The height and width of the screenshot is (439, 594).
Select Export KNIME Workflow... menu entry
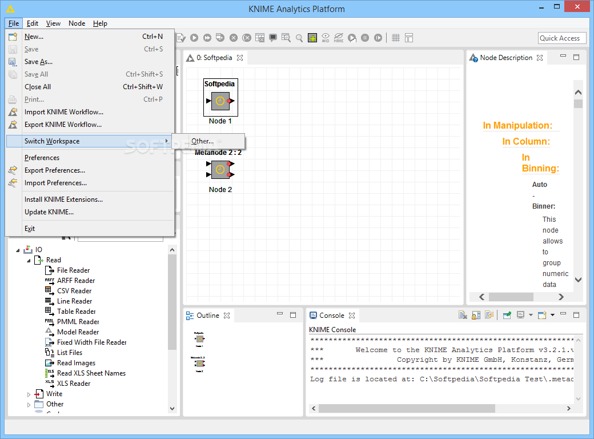point(90,125)
